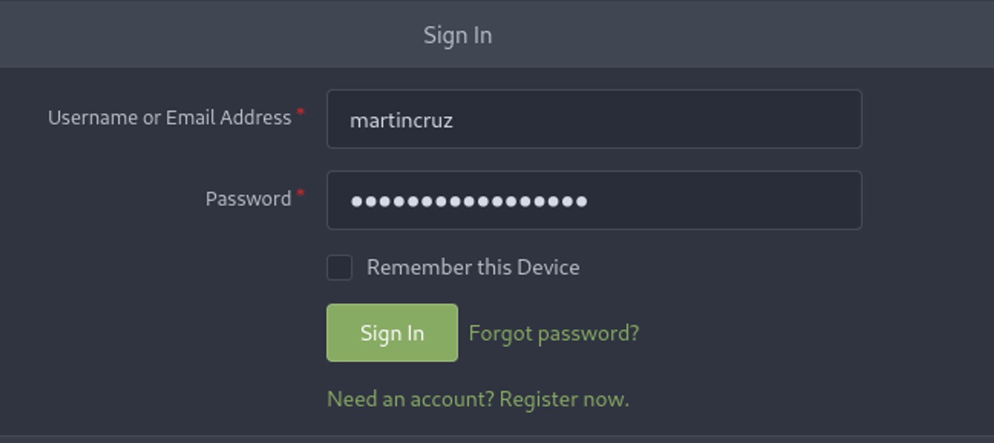The width and height of the screenshot is (994, 443).
Task: Click the Remember this Device label text
Action: 473,267
